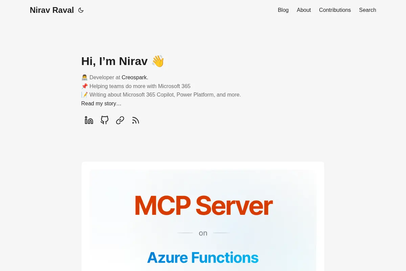Open the About page
Image resolution: width=406 pixels, height=271 pixels.
304,10
